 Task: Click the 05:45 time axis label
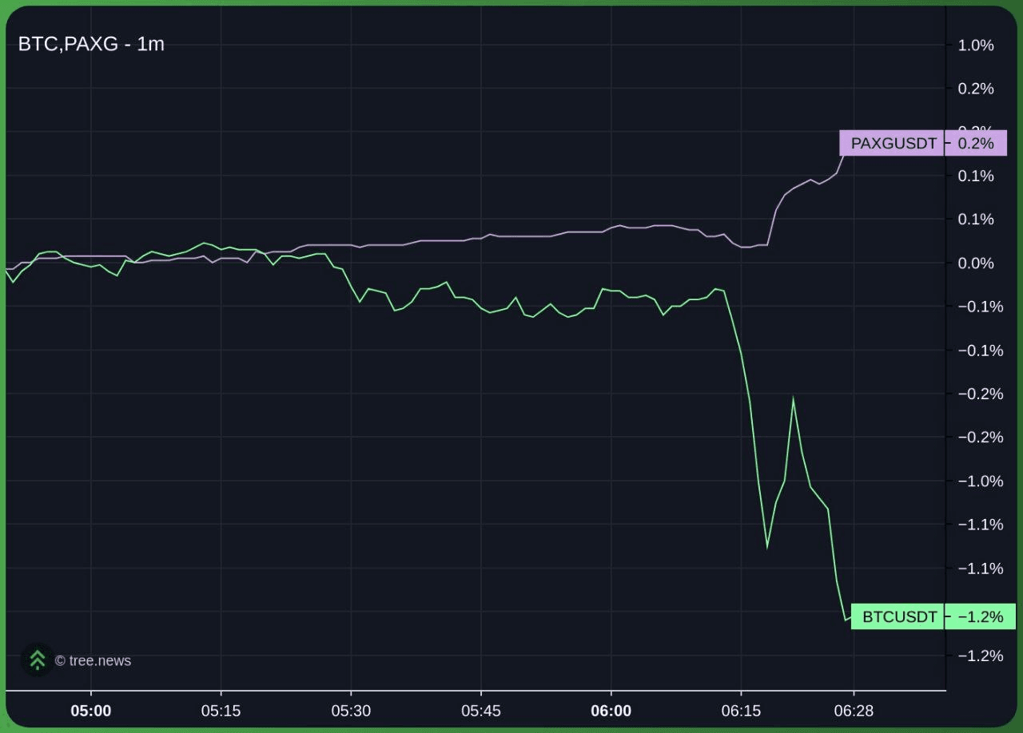pyautogui.click(x=481, y=711)
